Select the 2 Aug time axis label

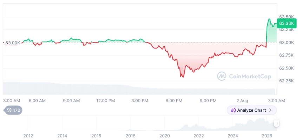[x=242, y=101]
